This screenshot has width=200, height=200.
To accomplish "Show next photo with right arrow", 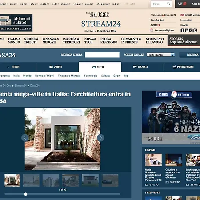I will tap(101, 138).
